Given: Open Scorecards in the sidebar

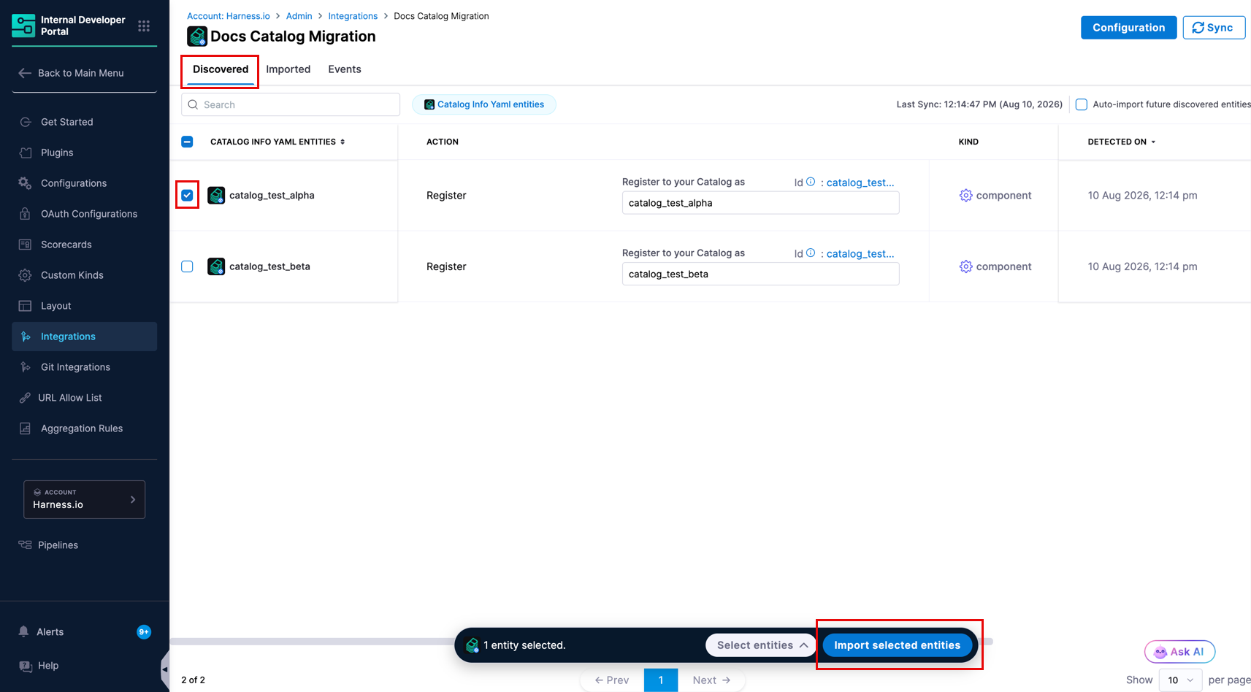Looking at the screenshot, I should click(66, 245).
